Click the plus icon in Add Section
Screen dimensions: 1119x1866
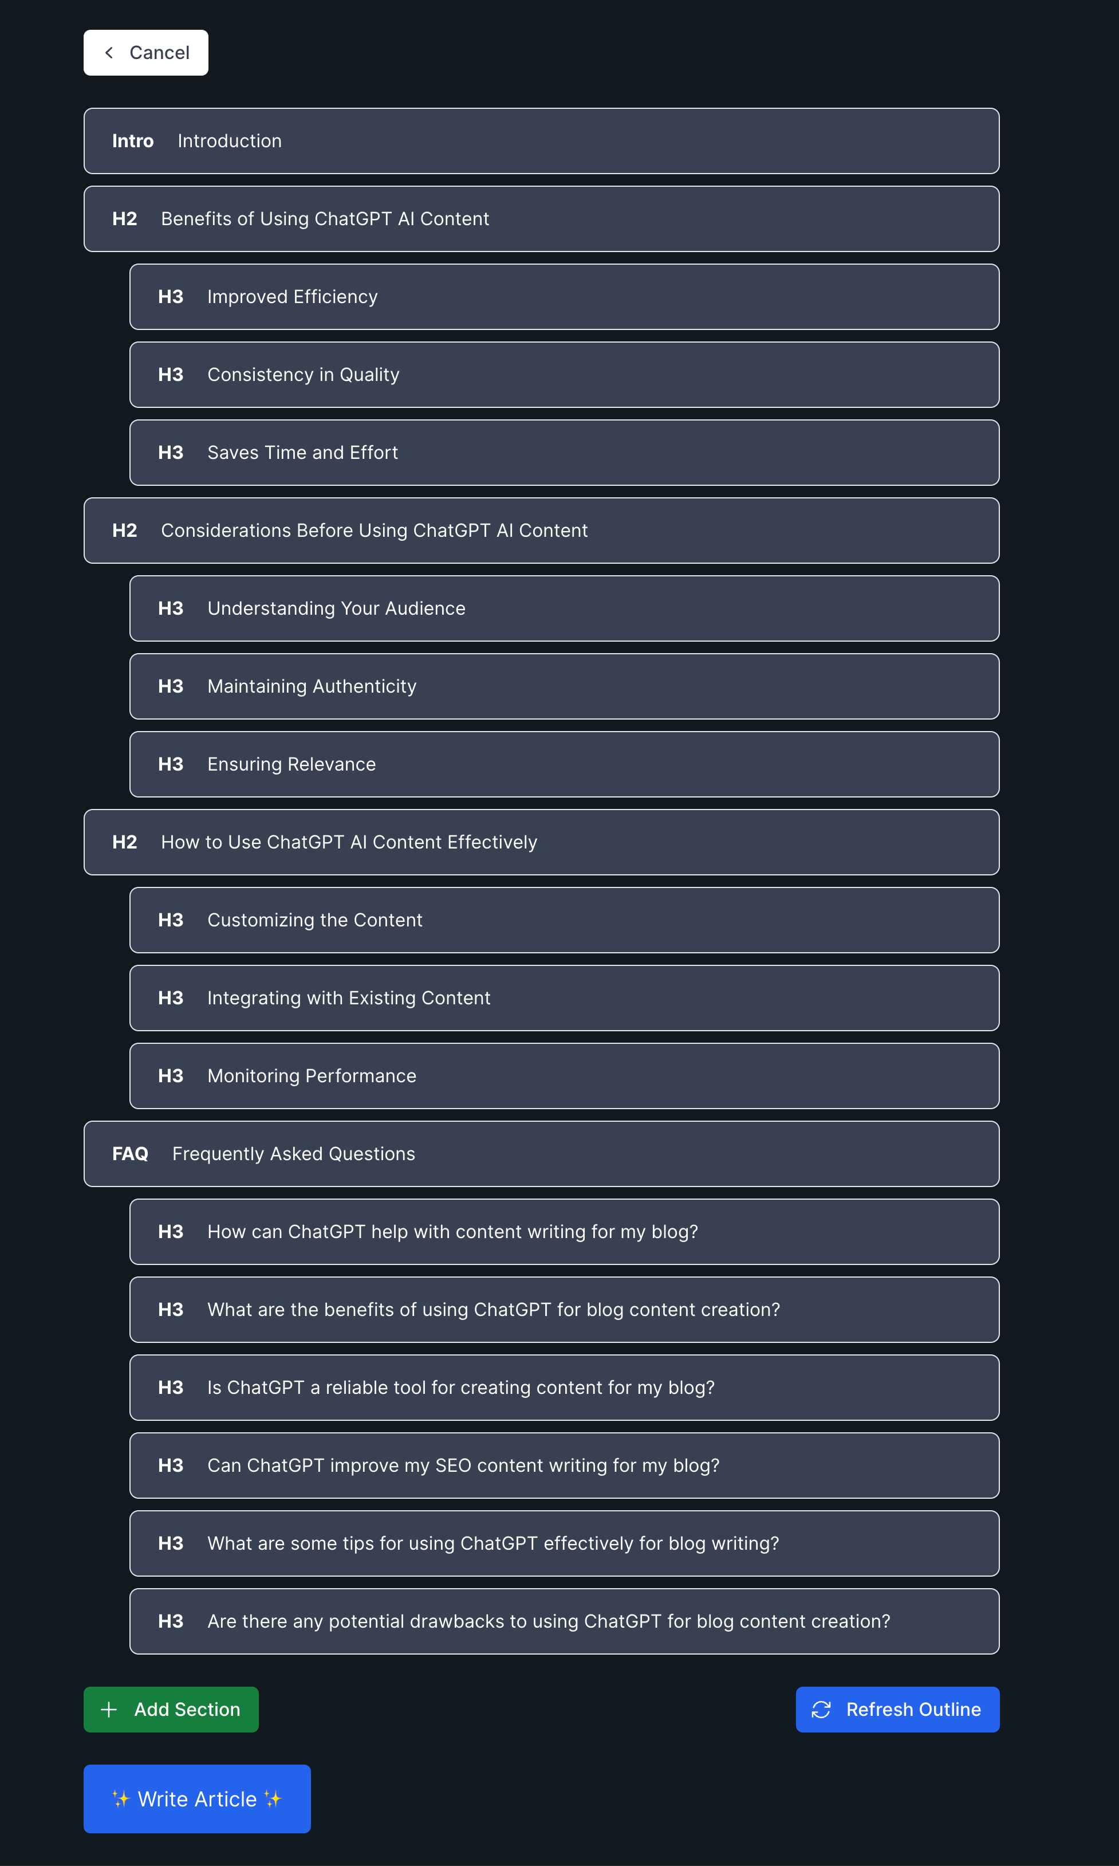pos(109,1709)
